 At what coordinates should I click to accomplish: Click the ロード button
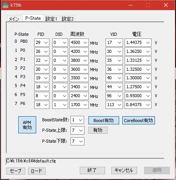[37, 171]
